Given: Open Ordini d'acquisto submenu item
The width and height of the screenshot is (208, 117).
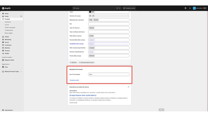Looking at the screenshot, I should point(10,28).
